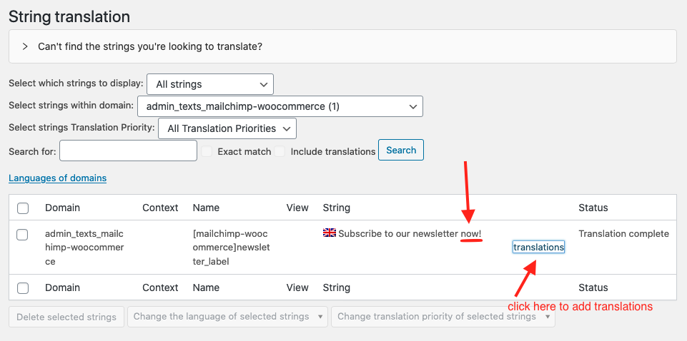Open the "All Translation Priorities" dropdown

(227, 128)
